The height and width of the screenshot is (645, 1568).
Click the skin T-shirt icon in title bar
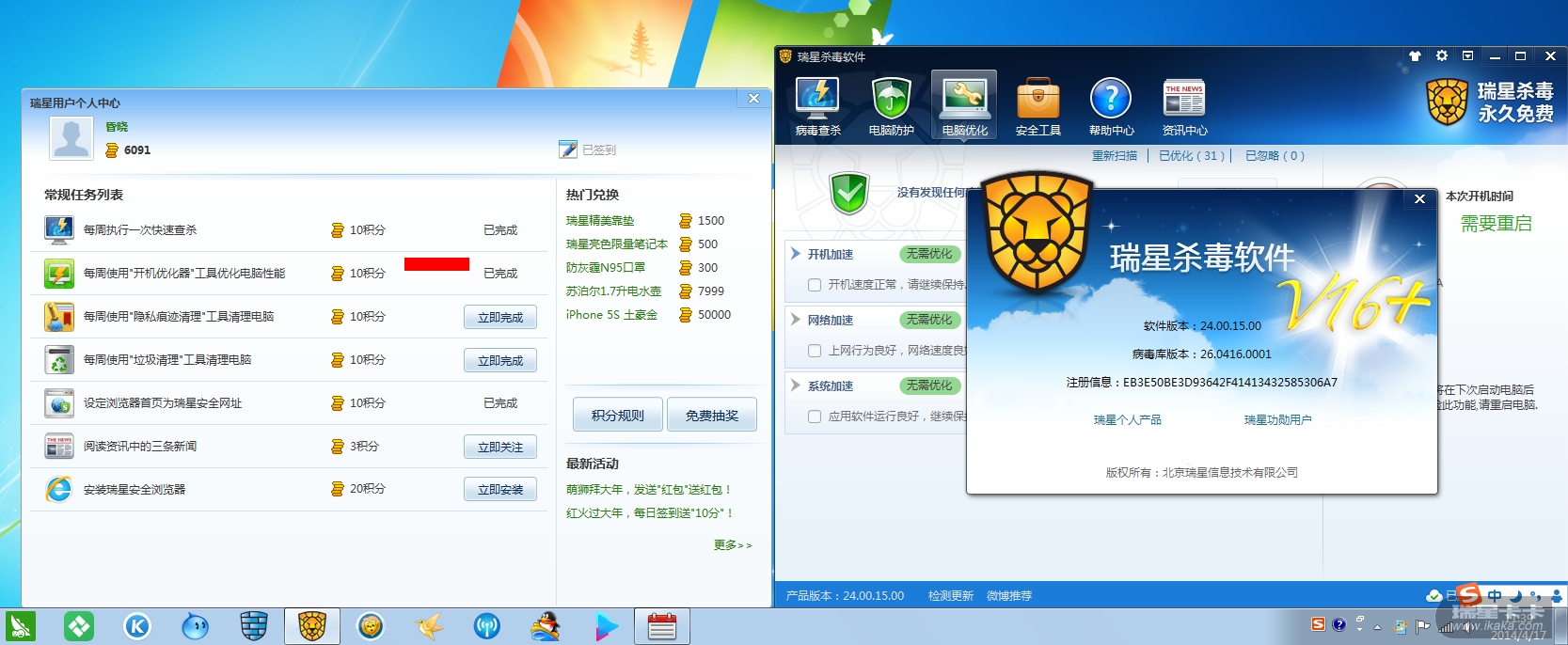(1415, 56)
